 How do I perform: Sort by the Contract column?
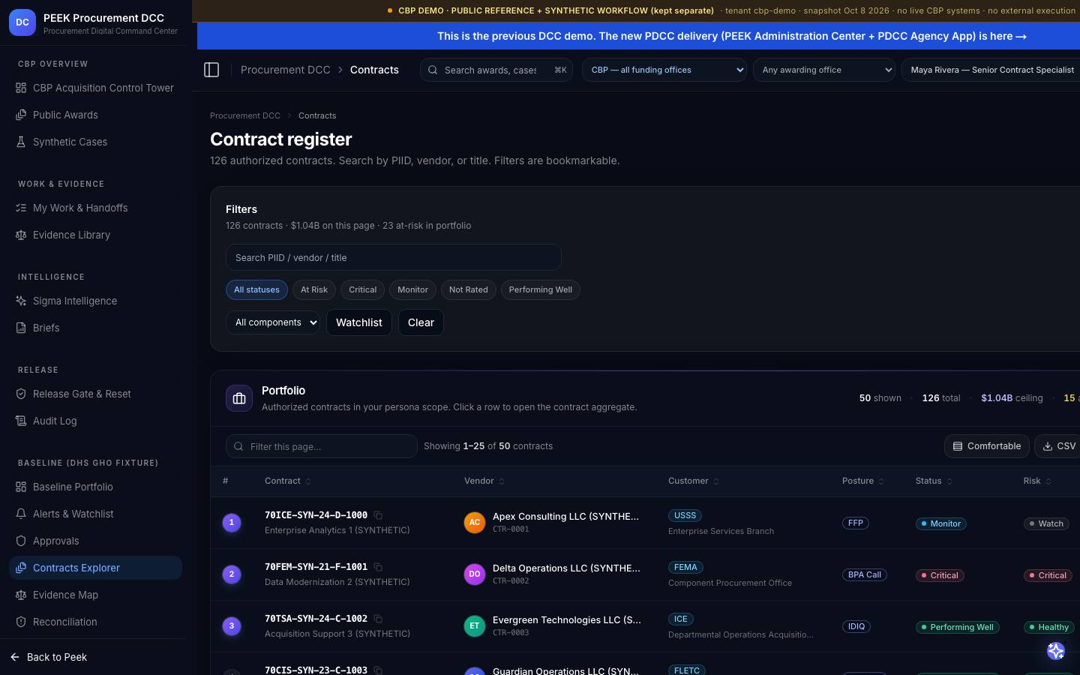288,481
